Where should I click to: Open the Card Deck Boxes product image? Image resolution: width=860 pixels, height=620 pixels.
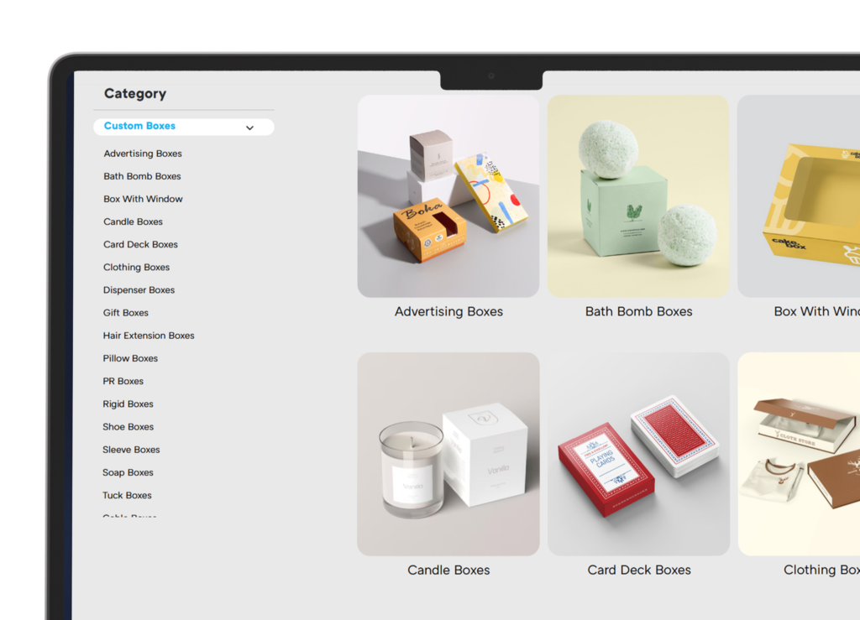pyautogui.click(x=638, y=454)
